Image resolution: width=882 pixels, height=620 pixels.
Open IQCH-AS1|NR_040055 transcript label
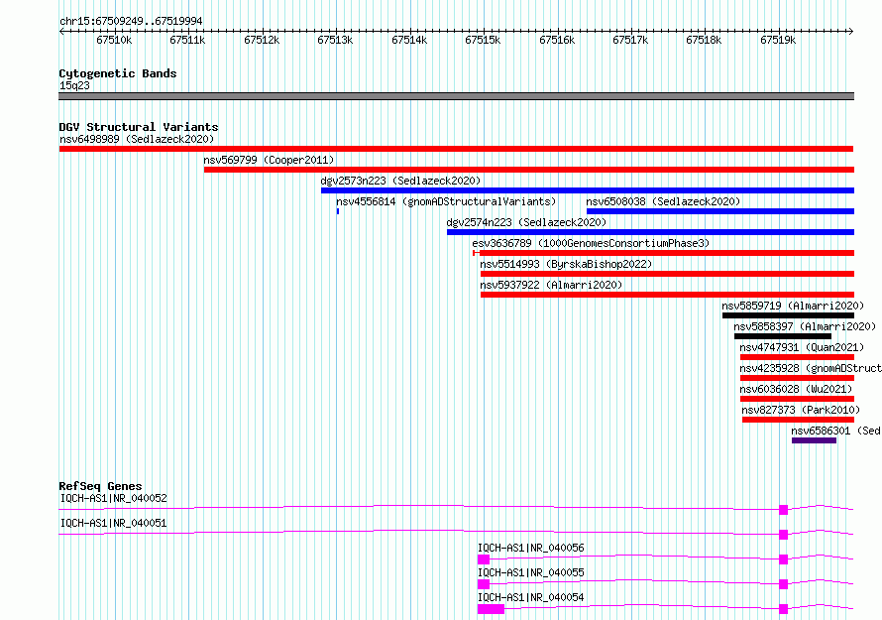pos(531,572)
